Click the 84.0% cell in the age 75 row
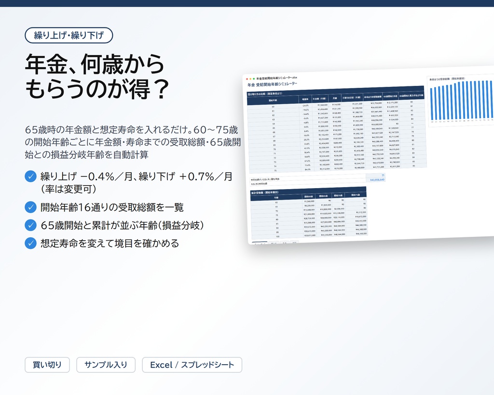 click(x=307, y=169)
